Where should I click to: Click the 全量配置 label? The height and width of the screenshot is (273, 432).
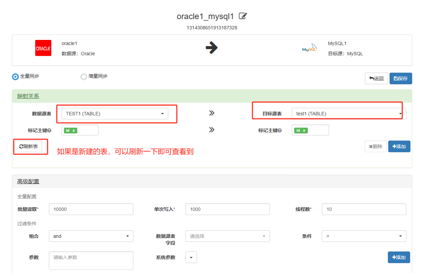tap(27, 197)
